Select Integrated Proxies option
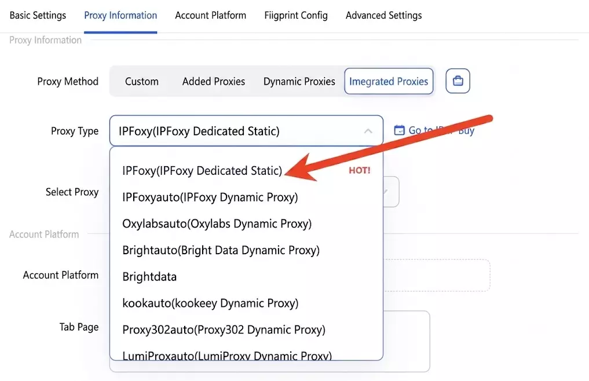Viewport: 589px width, 381px height. coord(389,81)
